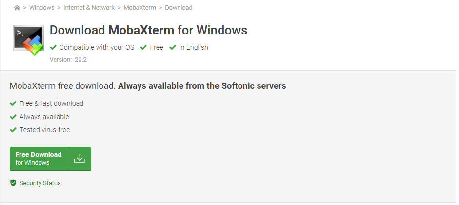
Task: Click the green Security Status shield icon
Action: 13,183
